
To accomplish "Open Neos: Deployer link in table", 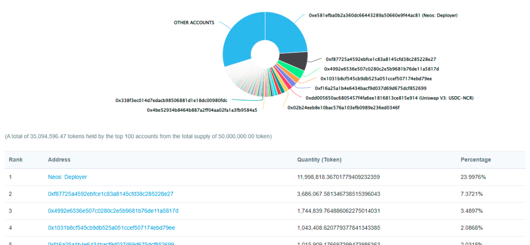I will point(67,177).
